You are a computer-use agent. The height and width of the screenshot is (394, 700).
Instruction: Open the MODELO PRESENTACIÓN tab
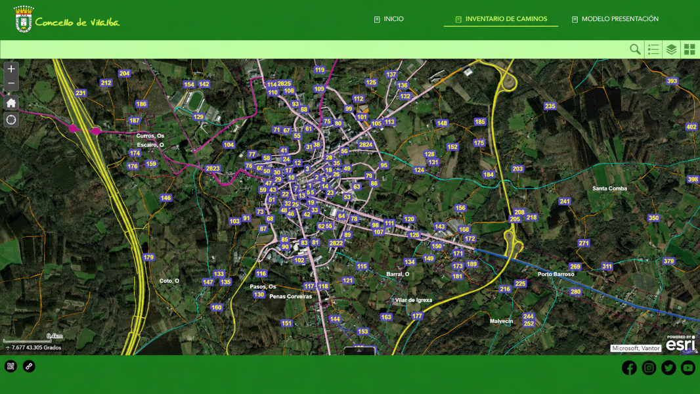(x=615, y=19)
